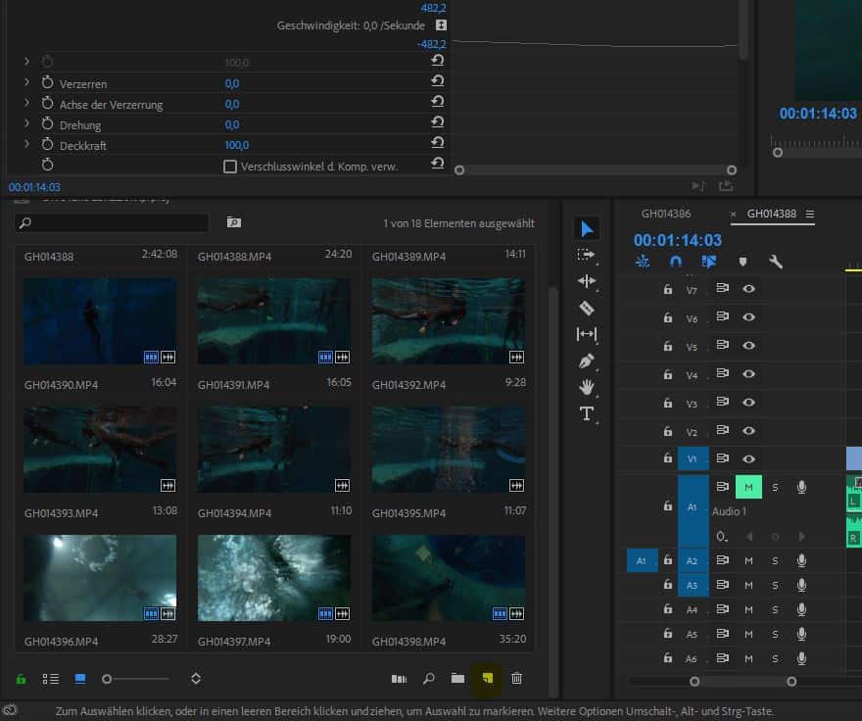Screen dimensions: 862x721
Task: Select the Ripple Edit tool
Action: (586, 281)
